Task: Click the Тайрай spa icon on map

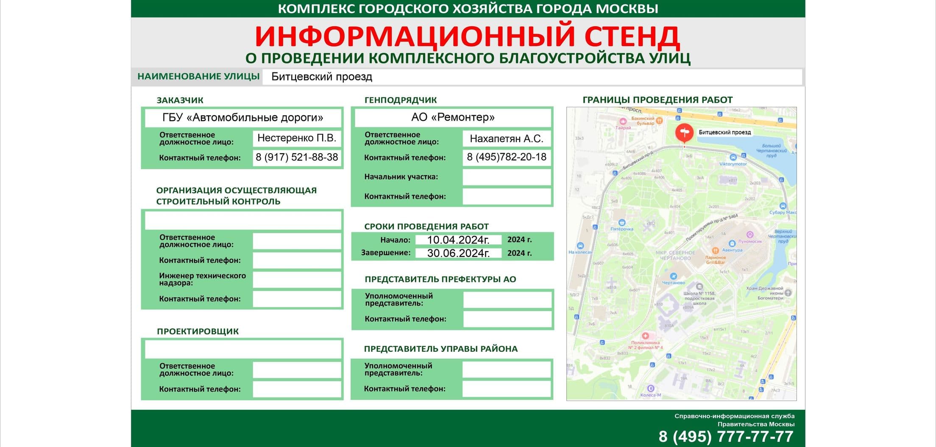Action: pos(623,121)
